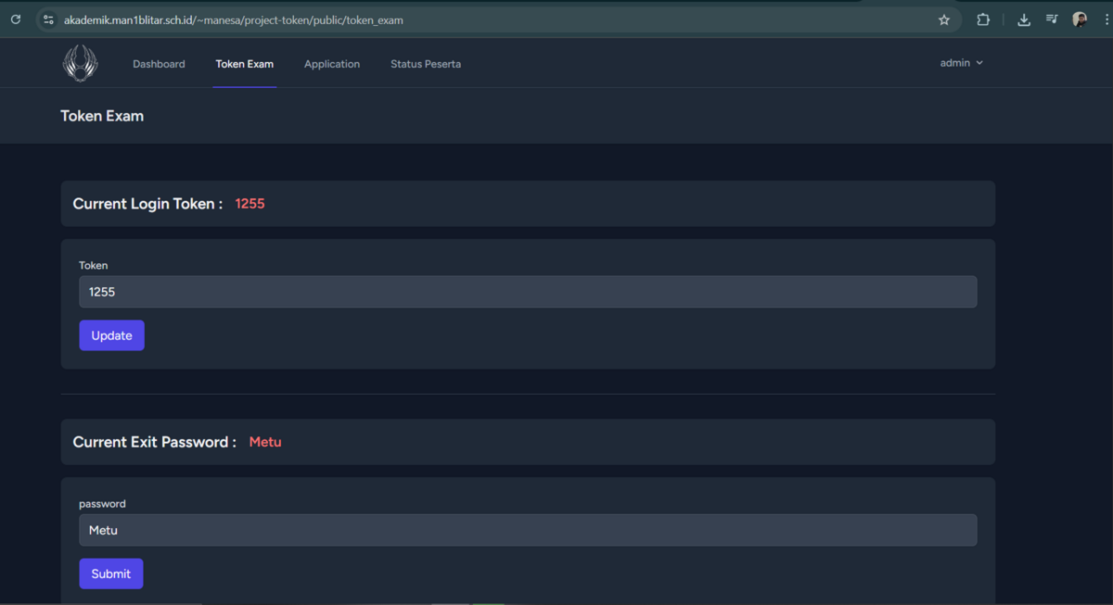
Task: Click the browser reload icon
Action: 16,19
